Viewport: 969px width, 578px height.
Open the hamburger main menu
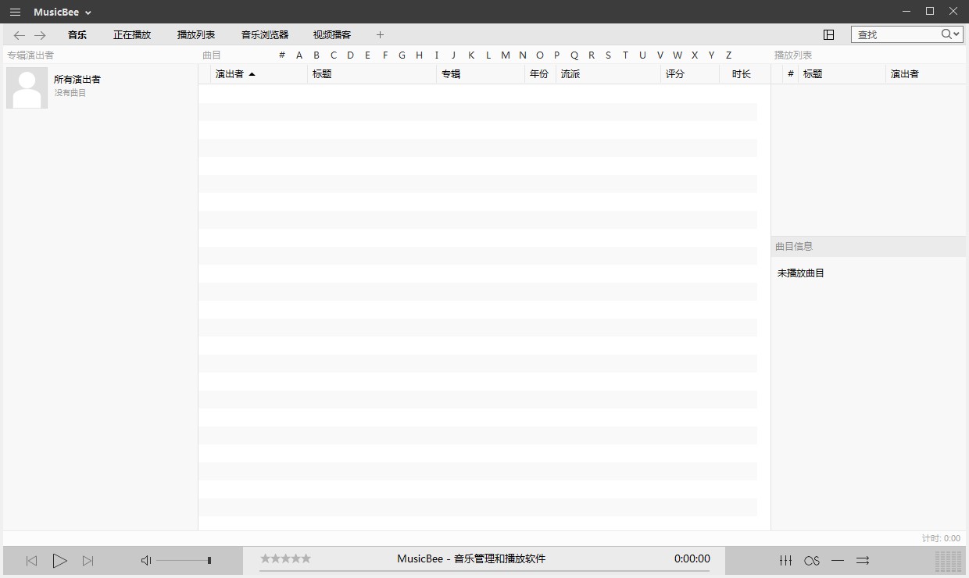tap(15, 12)
